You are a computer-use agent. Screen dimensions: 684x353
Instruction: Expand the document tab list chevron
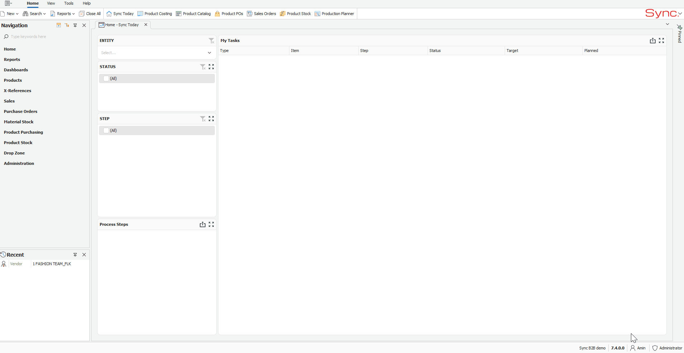pyautogui.click(x=668, y=24)
